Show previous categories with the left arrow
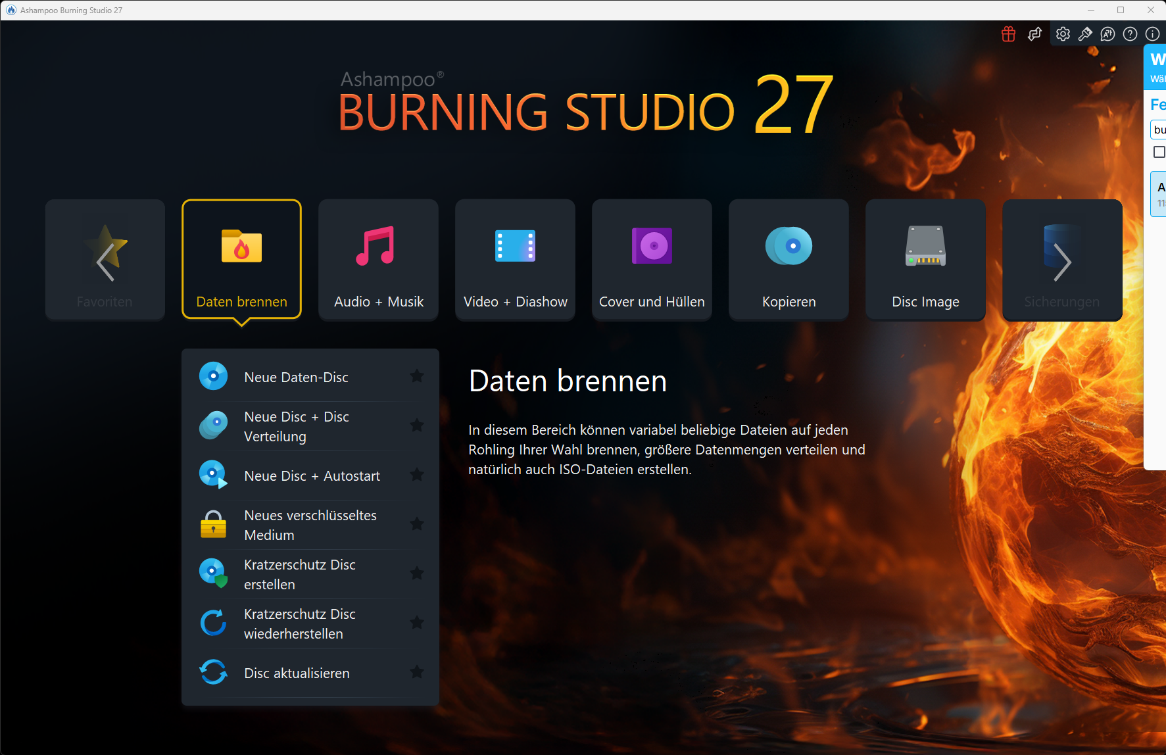The image size is (1166, 755). (105, 262)
